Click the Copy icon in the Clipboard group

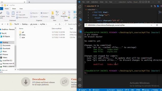(8, 14)
